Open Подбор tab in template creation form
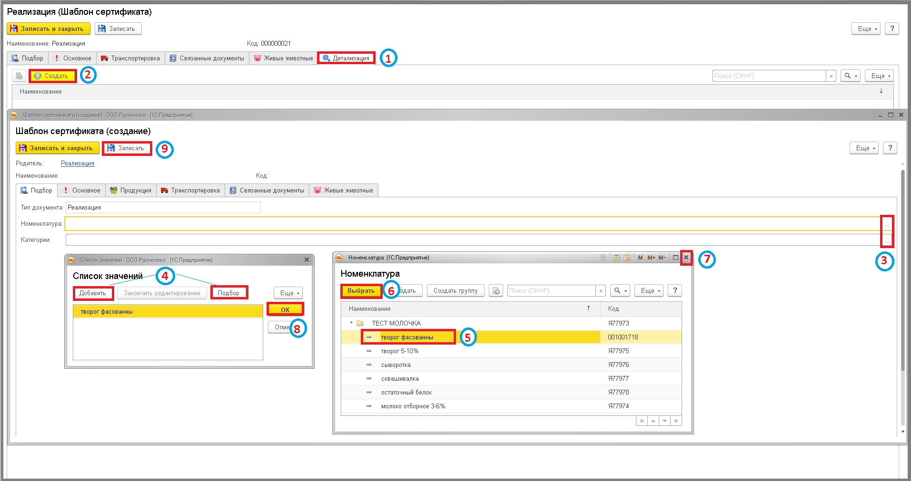The width and height of the screenshot is (911, 481). [x=37, y=190]
